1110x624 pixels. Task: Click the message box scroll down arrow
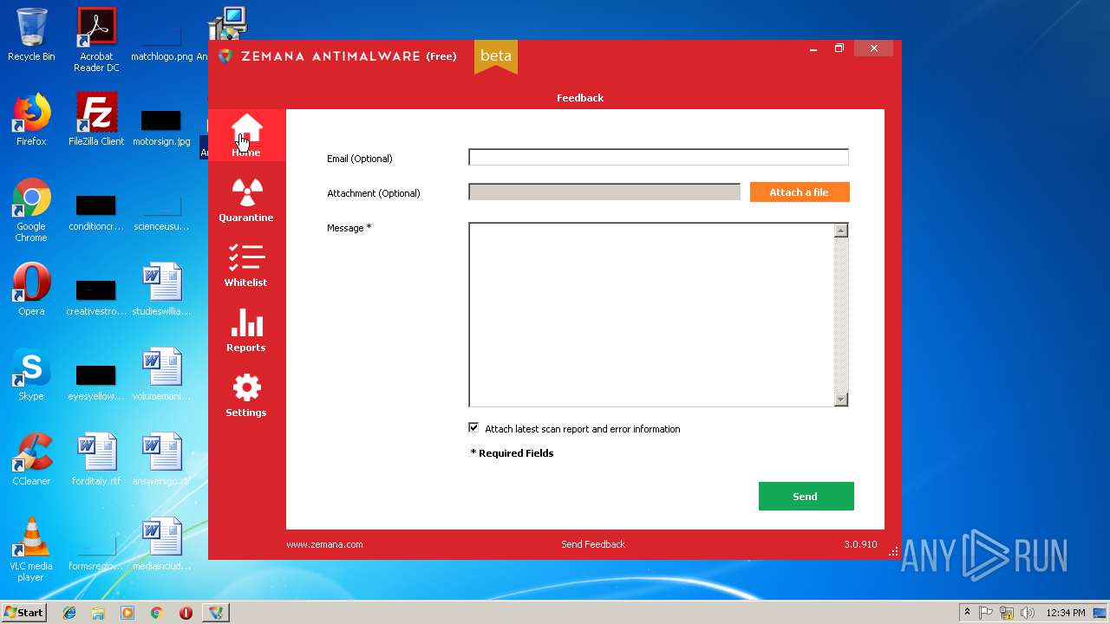[840, 400]
